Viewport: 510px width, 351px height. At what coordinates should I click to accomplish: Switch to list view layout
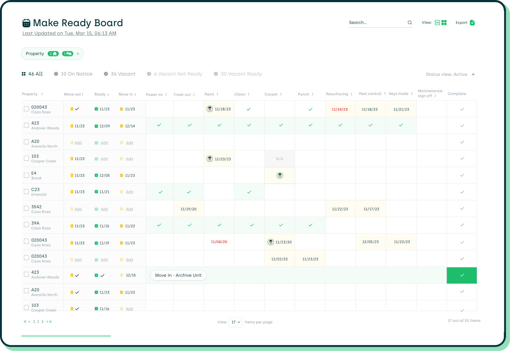click(437, 22)
